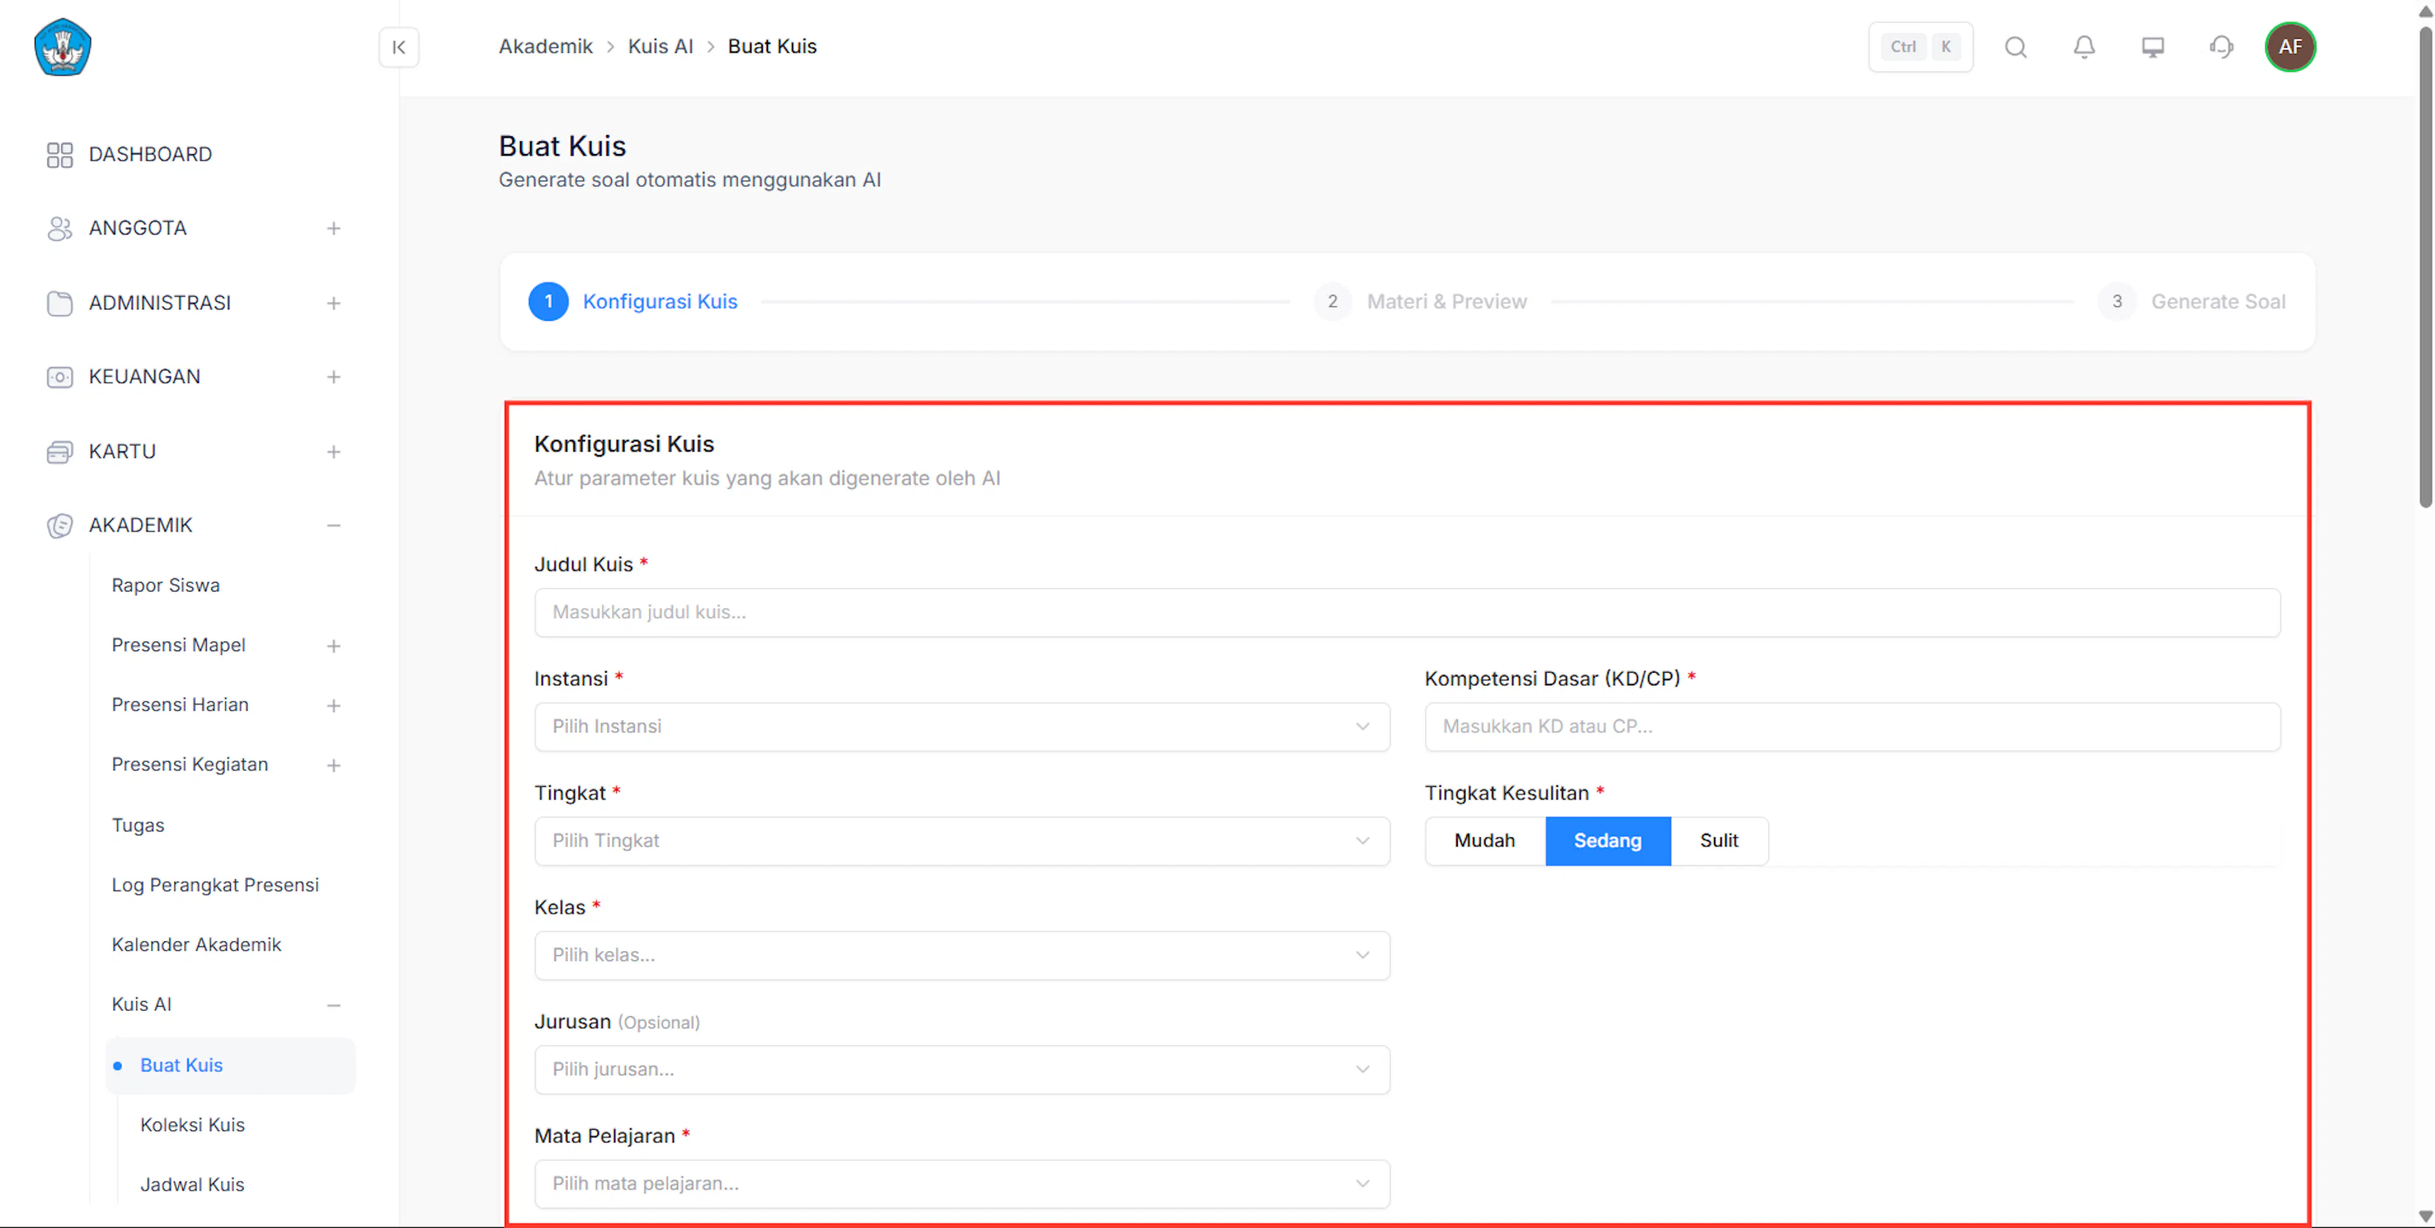This screenshot has height=1228, width=2435.
Task: Expand Presensi Mapel submenu
Action: click(x=334, y=645)
